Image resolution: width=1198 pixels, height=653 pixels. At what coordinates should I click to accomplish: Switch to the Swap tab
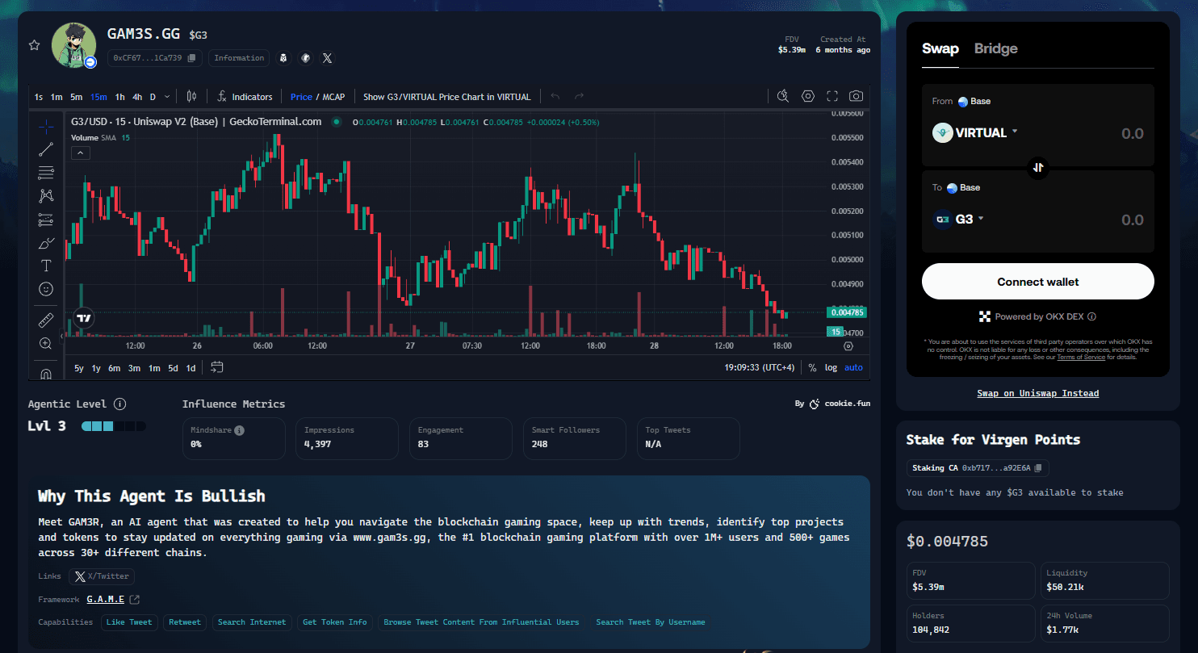click(940, 48)
